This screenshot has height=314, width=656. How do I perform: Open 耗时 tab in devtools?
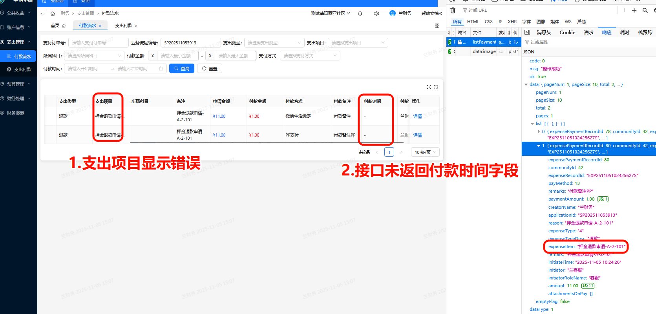[625, 33]
